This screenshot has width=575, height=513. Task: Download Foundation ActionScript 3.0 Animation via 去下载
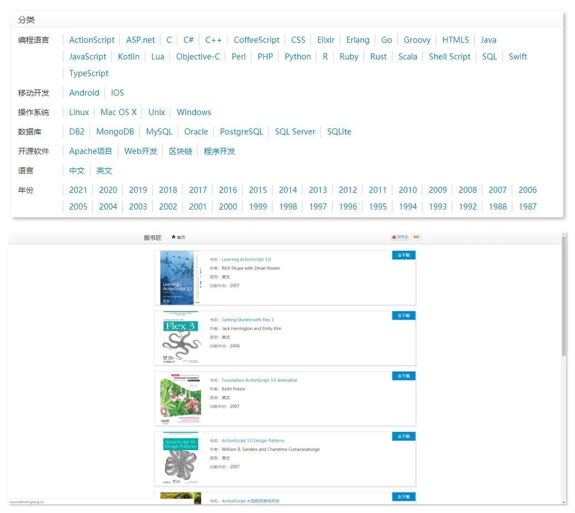click(403, 376)
